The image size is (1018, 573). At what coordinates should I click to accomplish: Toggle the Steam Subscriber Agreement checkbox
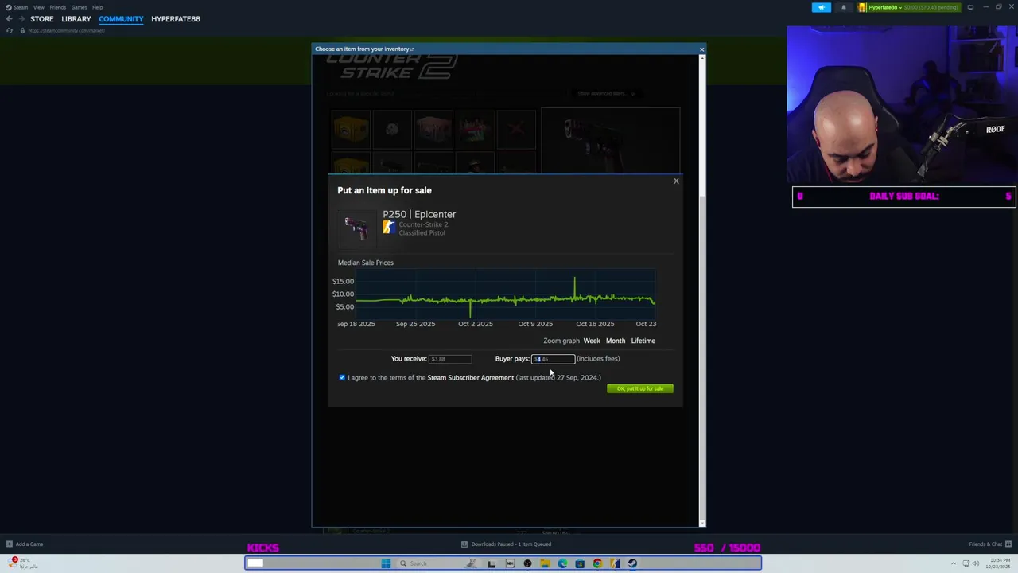click(343, 377)
